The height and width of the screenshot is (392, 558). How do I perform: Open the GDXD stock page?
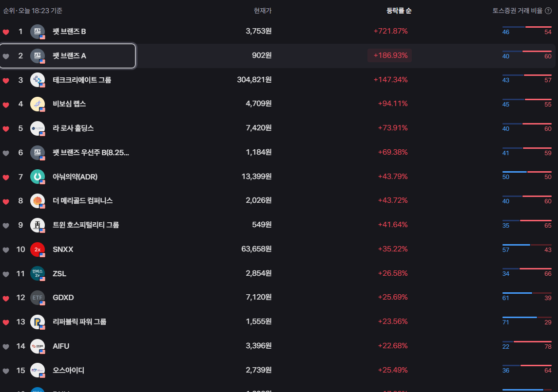[x=63, y=298]
